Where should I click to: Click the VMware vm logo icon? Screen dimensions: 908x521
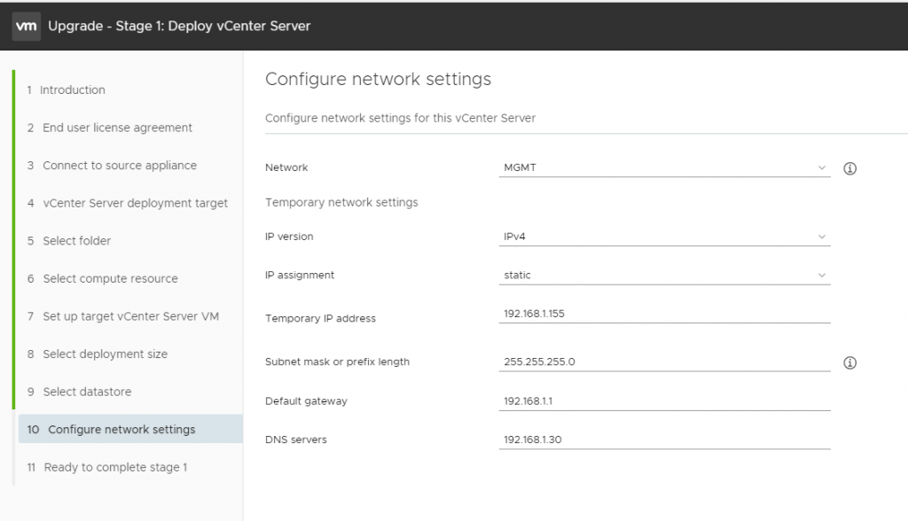tap(26, 26)
